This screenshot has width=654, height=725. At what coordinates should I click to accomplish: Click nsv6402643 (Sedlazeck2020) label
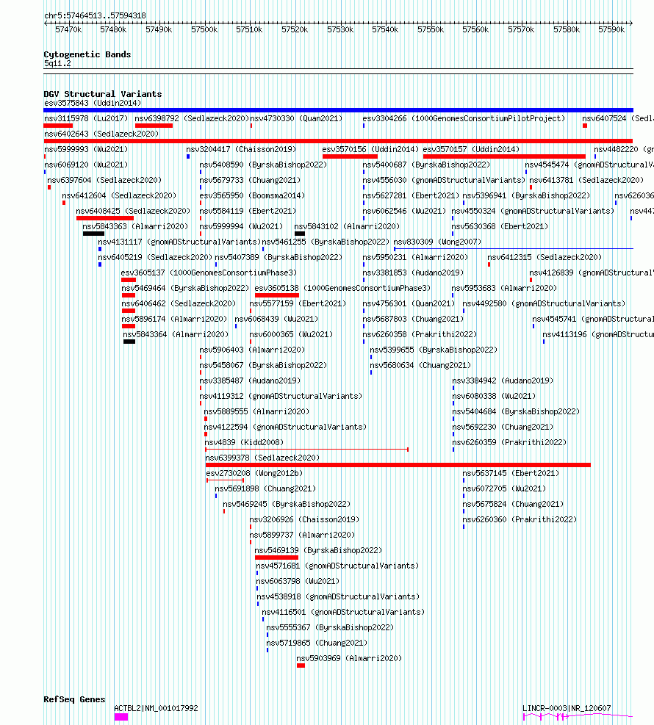[x=101, y=134]
